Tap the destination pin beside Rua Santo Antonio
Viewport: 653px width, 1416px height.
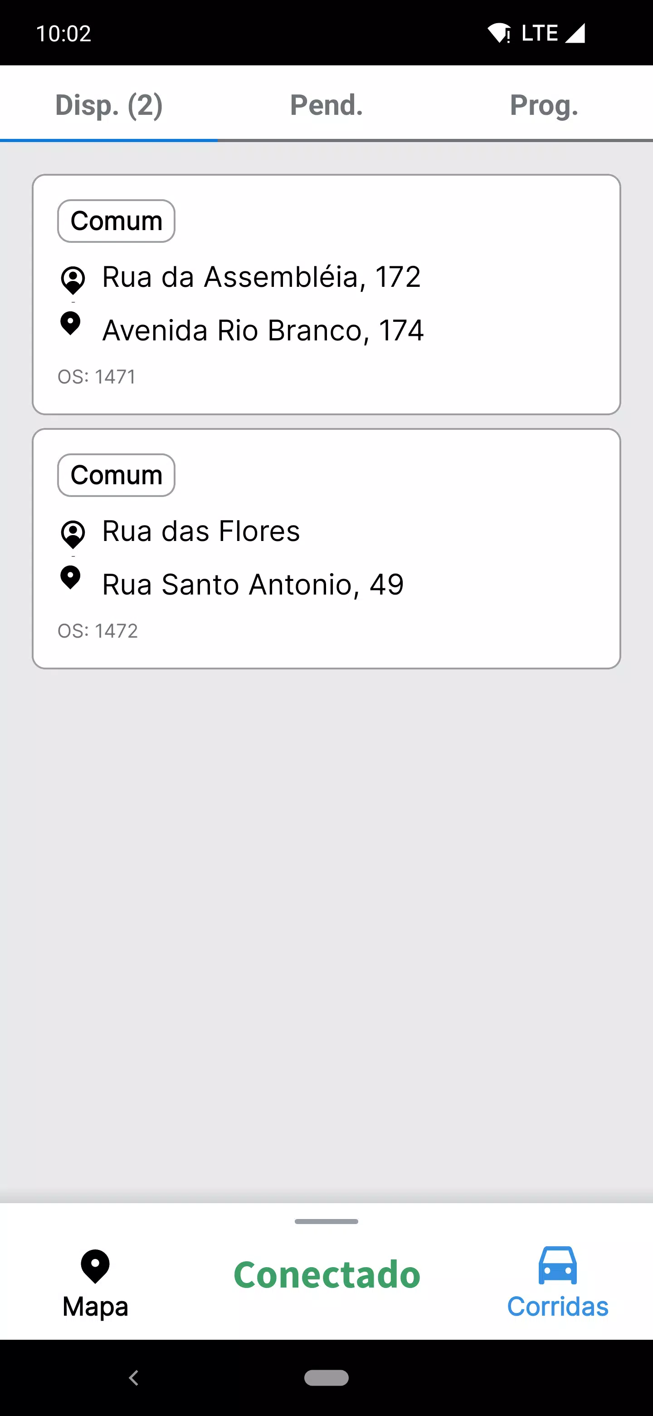click(x=70, y=577)
